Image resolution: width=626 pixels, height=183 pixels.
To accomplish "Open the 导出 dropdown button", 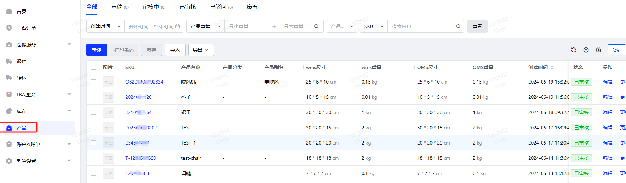I will point(201,50).
